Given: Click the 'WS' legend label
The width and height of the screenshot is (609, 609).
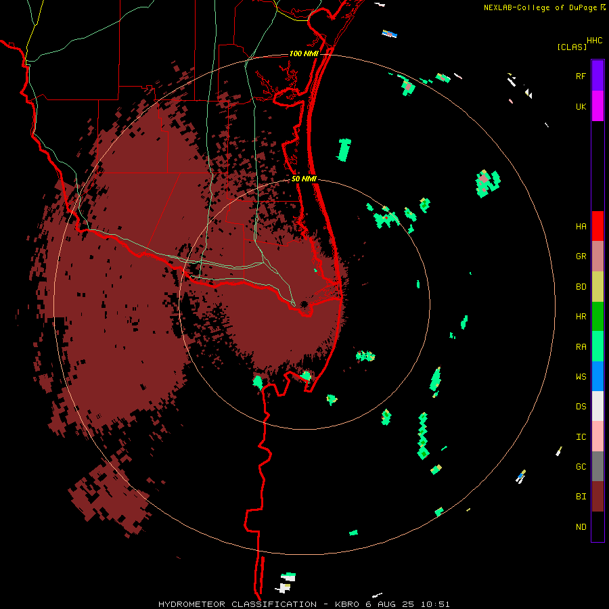Looking at the screenshot, I should 581,377.
